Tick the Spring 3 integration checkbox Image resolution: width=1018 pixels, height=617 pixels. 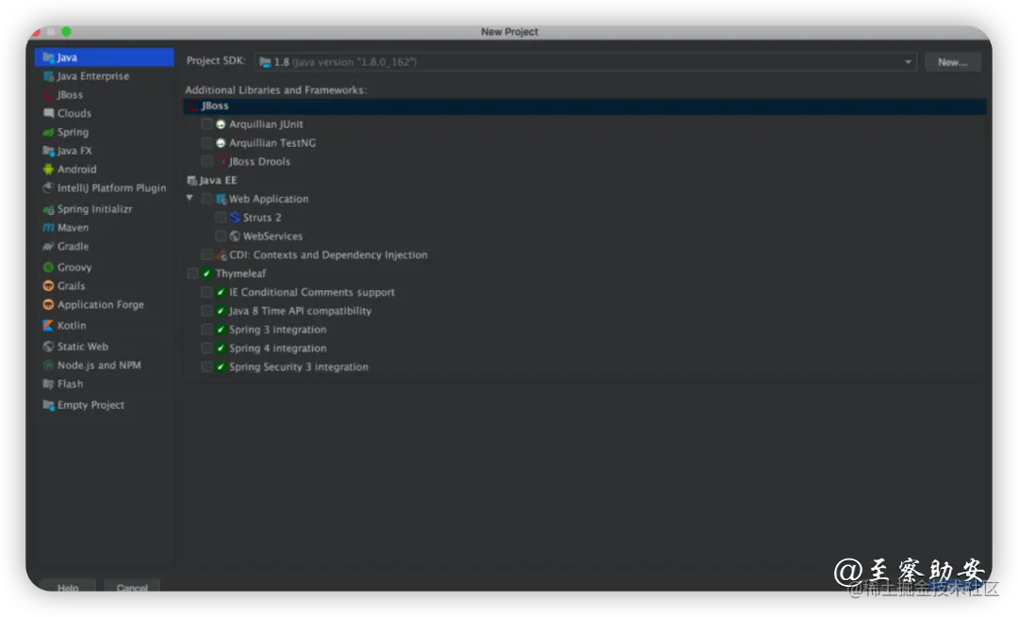tap(206, 330)
